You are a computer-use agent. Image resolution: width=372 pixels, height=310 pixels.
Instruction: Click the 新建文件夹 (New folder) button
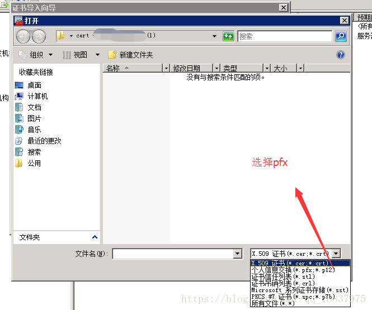tap(130, 55)
